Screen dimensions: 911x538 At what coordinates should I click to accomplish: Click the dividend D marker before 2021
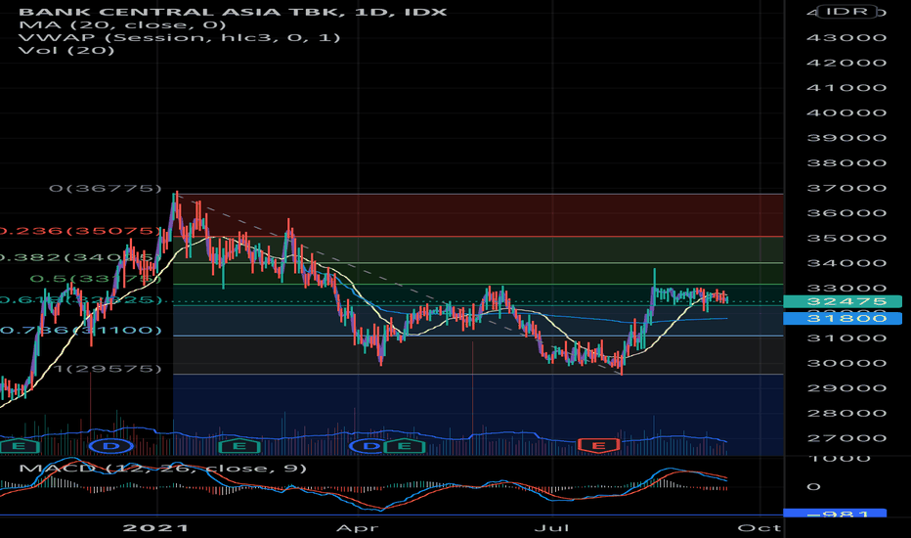pyautogui.click(x=111, y=446)
